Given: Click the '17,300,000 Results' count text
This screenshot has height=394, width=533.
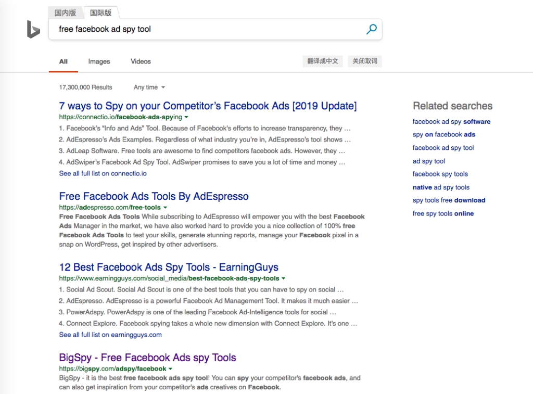Looking at the screenshot, I should 86,87.
